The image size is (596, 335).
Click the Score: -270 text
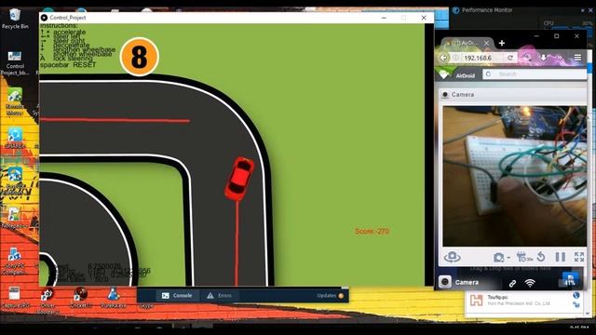372,231
